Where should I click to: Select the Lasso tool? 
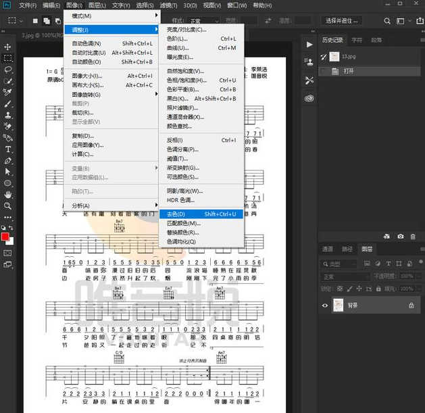7,70
